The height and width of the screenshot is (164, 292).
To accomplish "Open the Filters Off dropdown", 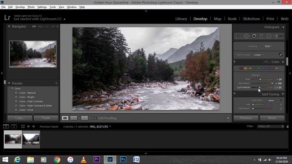I will [x=271, y=127].
